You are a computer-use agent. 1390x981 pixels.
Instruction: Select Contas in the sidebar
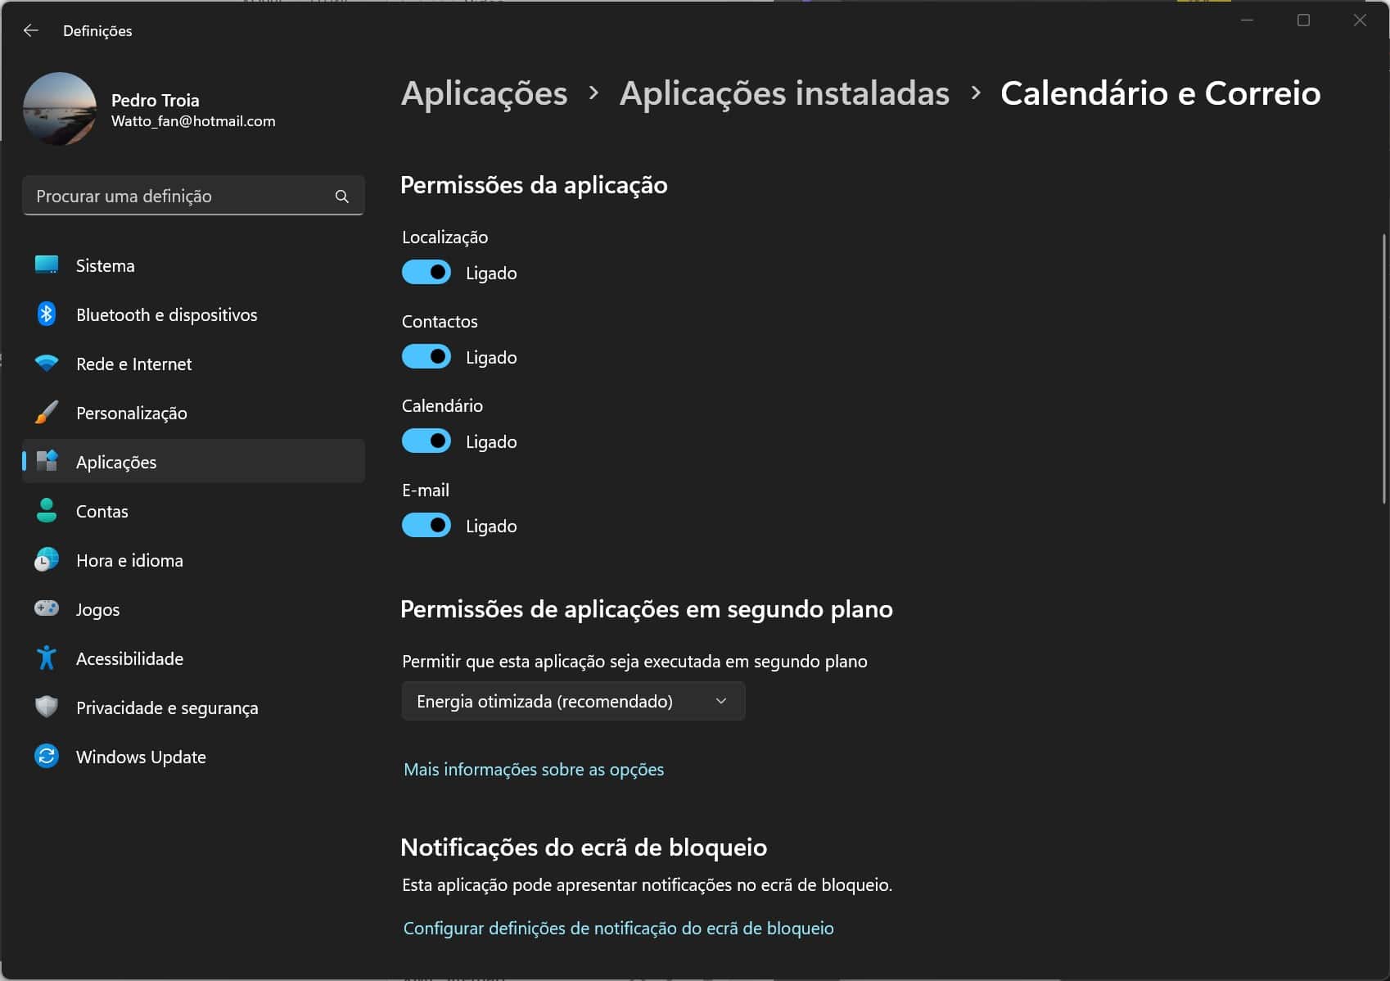point(102,511)
